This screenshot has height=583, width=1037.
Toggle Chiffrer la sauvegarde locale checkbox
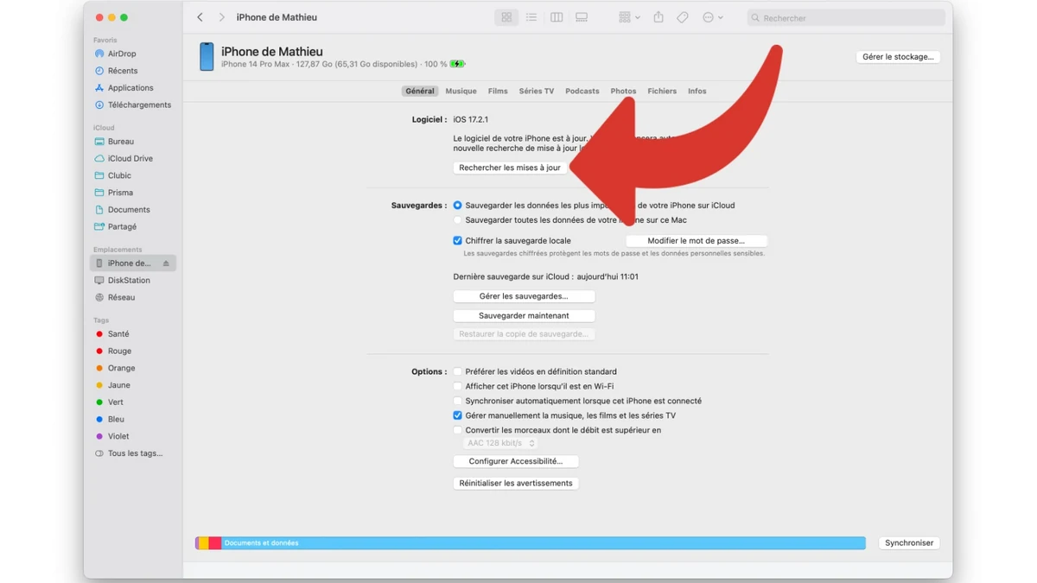click(458, 241)
